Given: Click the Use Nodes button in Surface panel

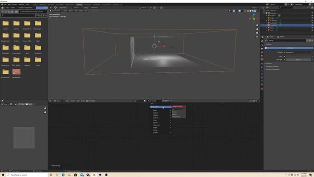Looking at the screenshot, I should click(x=289, y=48).
